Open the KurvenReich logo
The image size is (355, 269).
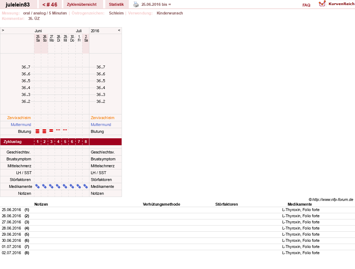[x=337, y=4]
